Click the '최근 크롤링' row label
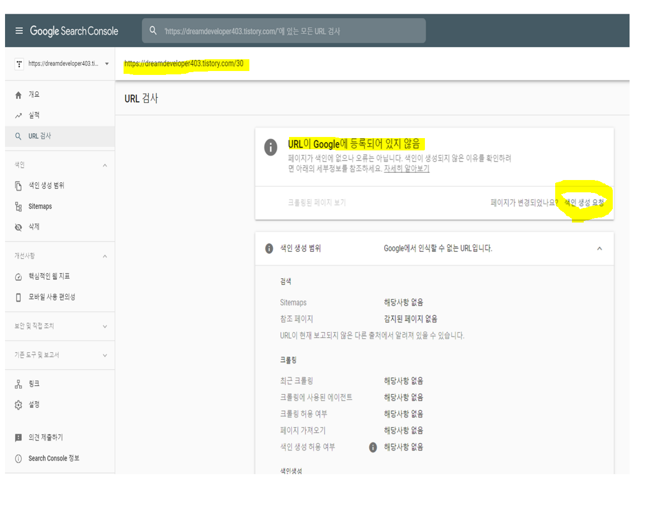The width and height of the screenshot is (648, 506). (x=296, y=381)
